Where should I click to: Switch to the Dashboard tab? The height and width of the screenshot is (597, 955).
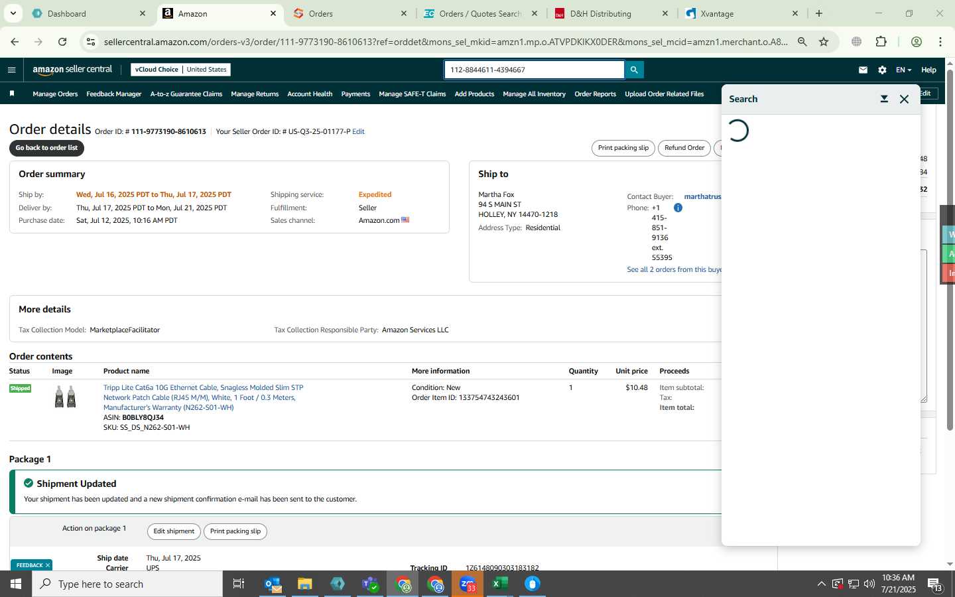click(89, 13)
